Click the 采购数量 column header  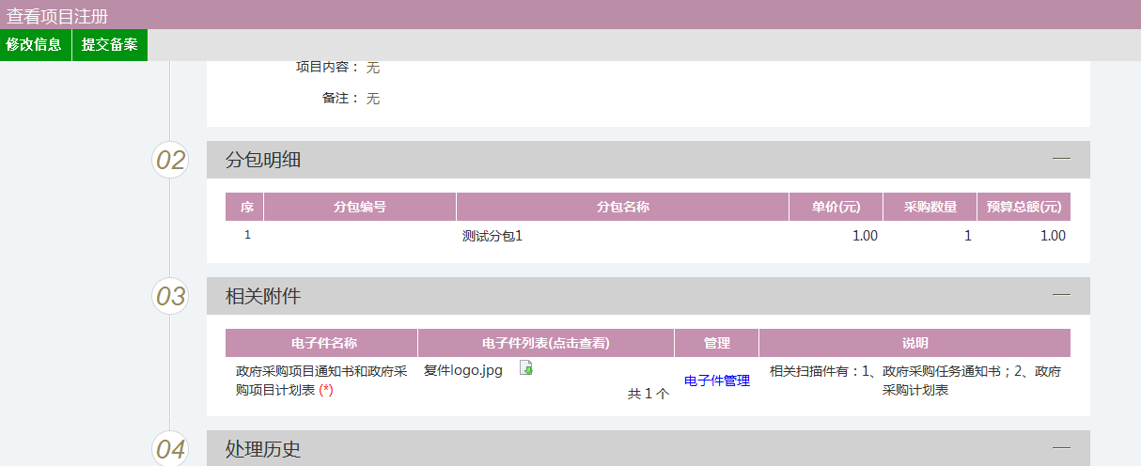click(x=930, y=207)
